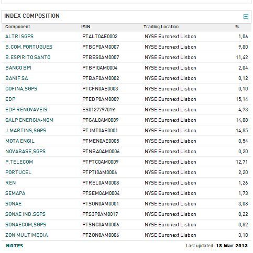Open the EDP RENOVAVEIS component link
Viewport: 253px width, 253px height.
tap(26, 110)
